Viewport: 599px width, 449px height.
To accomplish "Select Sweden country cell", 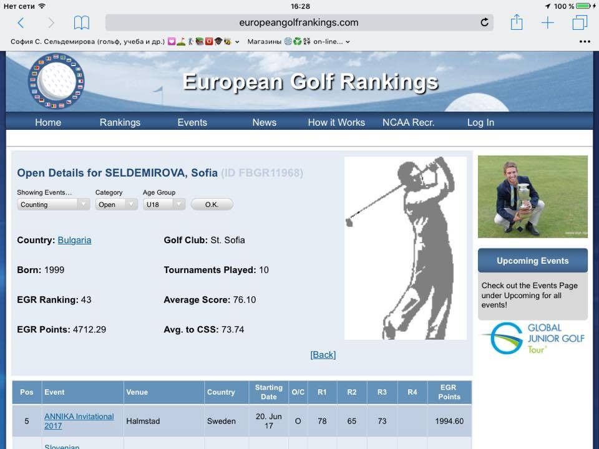I will tap(226, 421).
